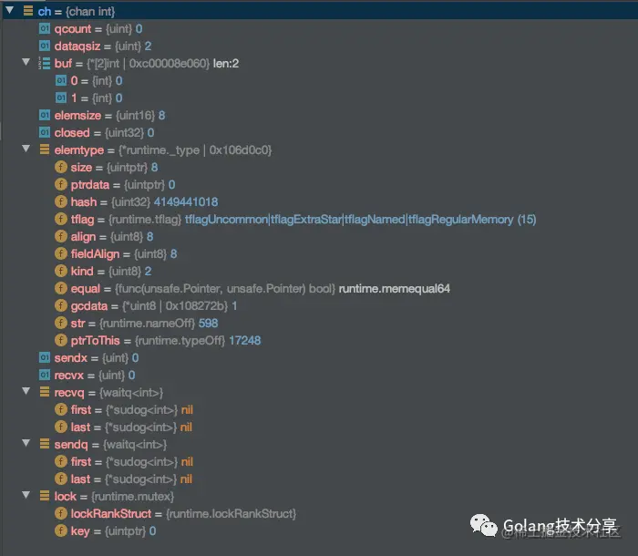Select the dataqsiz = {uint} 2 row
The width and height of the screenshot is (638, 556).
(319, 46)
